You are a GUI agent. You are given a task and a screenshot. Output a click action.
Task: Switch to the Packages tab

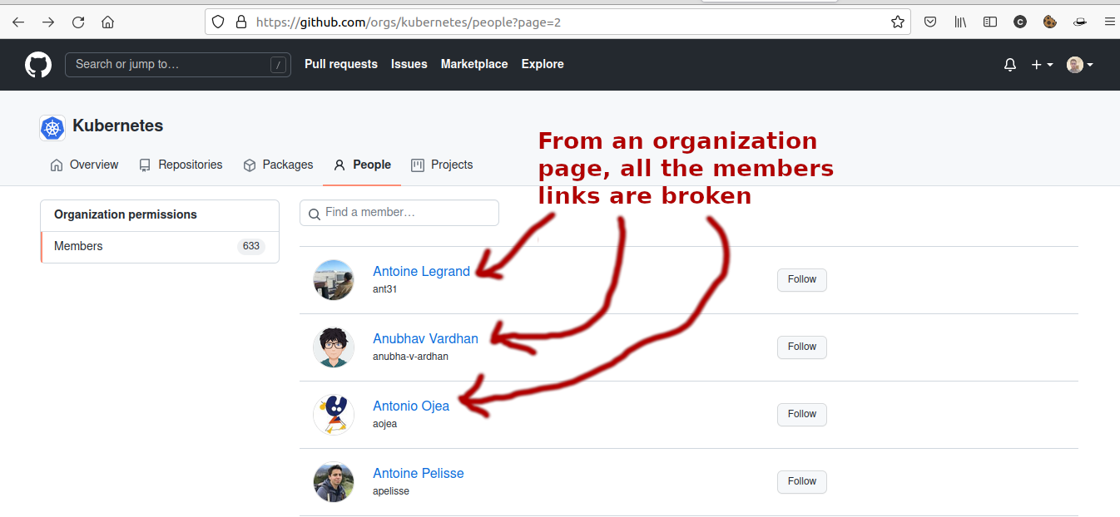pyautogui.click(x=278, y=165)
